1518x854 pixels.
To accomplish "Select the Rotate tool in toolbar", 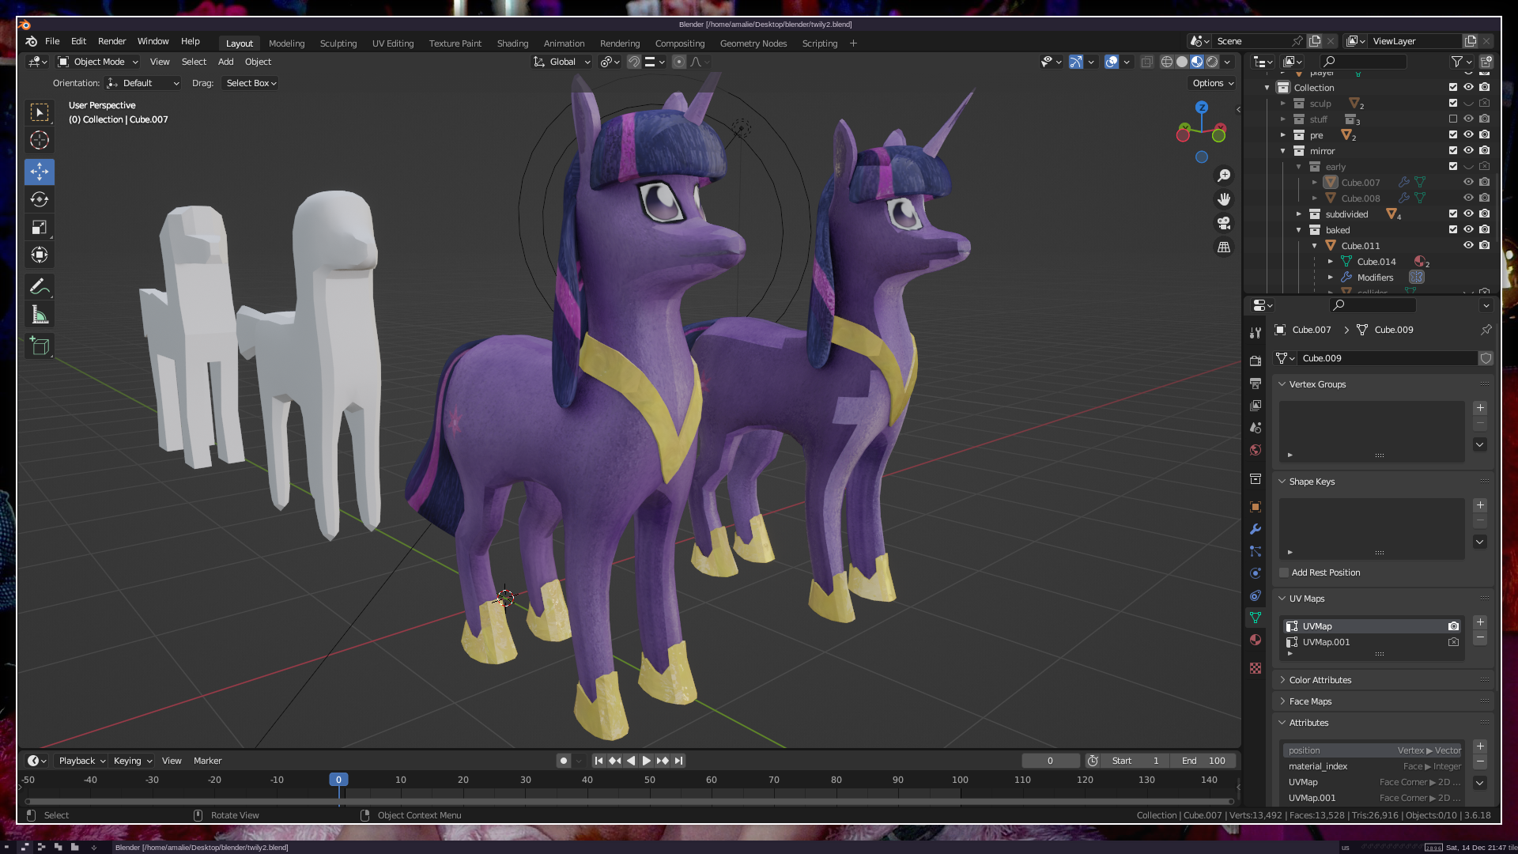I will click(x=40, y=199).
